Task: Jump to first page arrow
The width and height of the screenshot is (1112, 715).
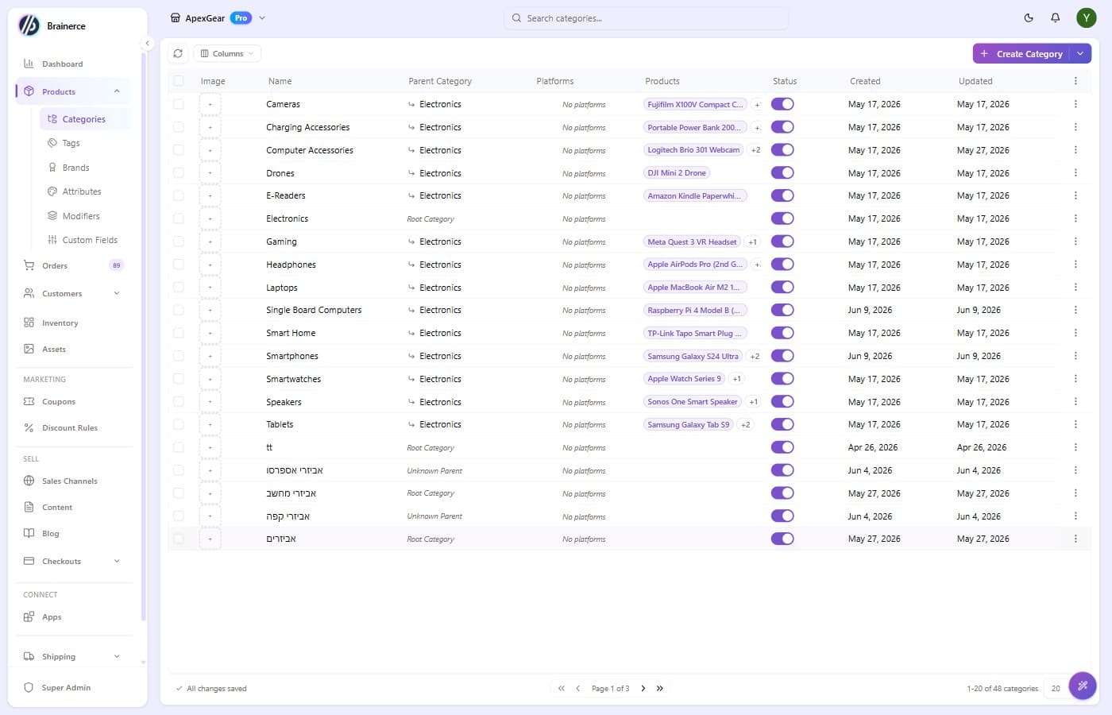Action: click(x=562, y=688)
